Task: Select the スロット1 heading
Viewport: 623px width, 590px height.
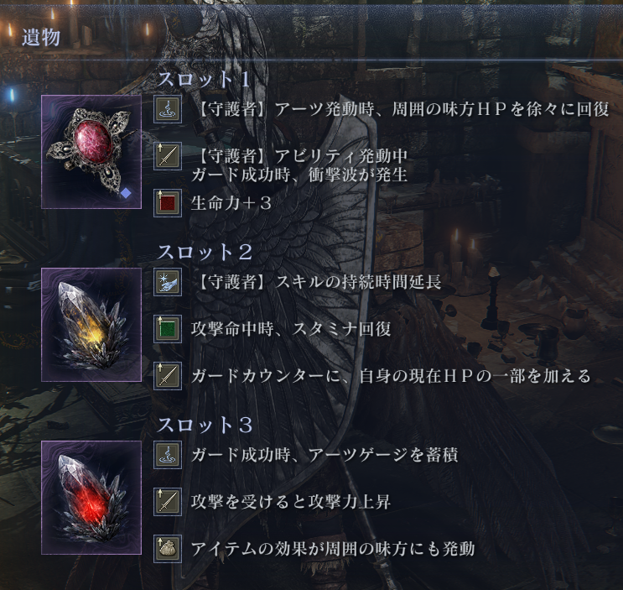Action: pyautogui.click(x=204, y=79)
